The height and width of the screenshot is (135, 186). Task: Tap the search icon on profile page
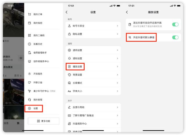coord(12,12)
